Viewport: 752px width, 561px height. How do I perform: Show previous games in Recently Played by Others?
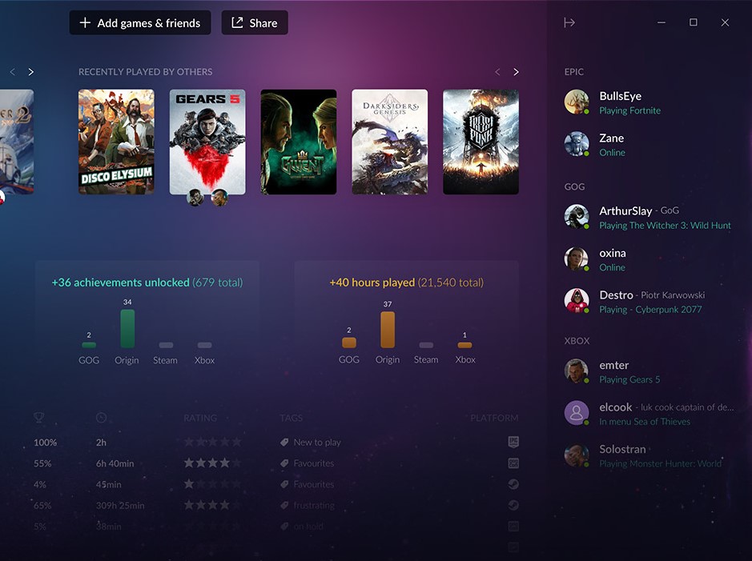(x=497, y=72)
